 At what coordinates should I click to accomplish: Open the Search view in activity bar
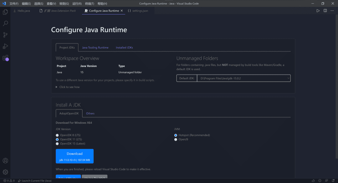(x=5, y=23)
